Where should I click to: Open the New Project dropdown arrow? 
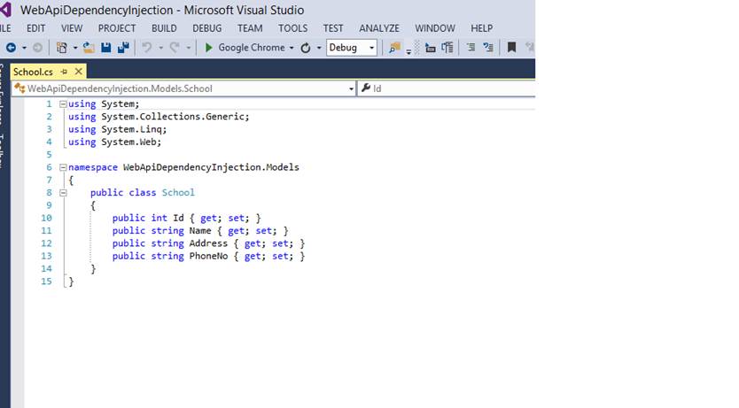[x=75, y=48]
